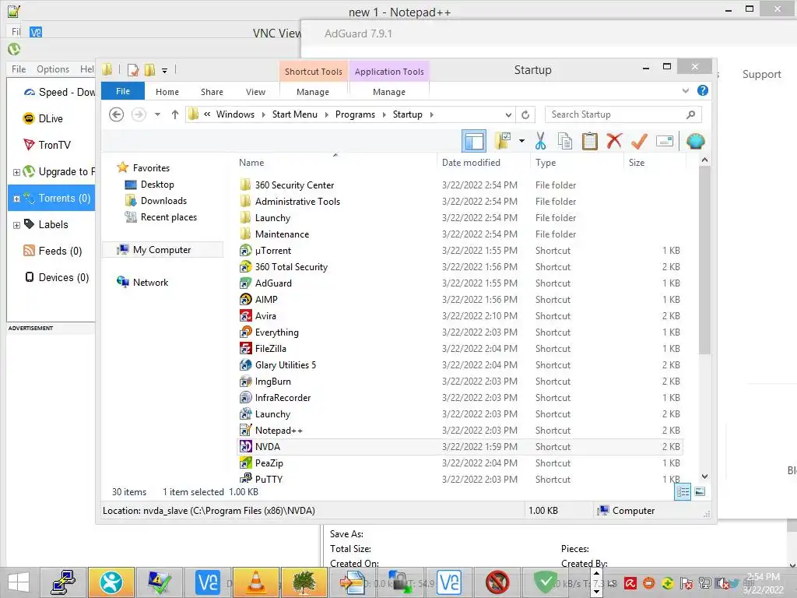Open the Quick Access Toolbar customize arrow

[x=165, y=71]
